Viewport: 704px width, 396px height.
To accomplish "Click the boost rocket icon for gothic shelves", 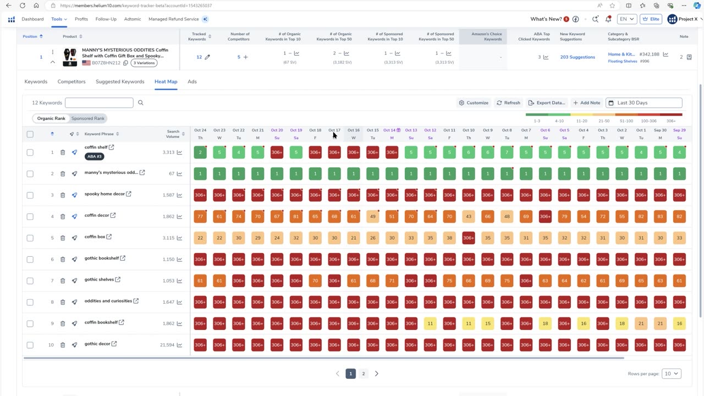I will click(x=74, y=281).
